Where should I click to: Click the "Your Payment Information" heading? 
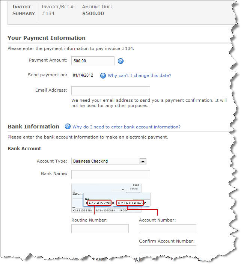pos(47,38)
